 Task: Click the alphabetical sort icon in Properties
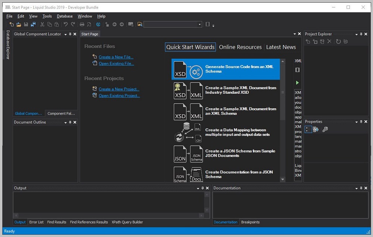316,129
